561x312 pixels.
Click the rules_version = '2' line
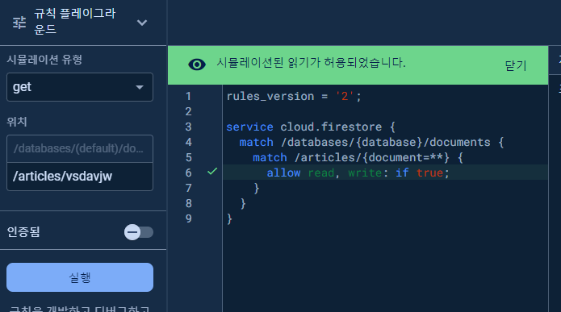[294, 96]
